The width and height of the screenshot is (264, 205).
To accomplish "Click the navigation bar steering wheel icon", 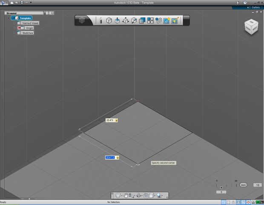I will [118, 195].
